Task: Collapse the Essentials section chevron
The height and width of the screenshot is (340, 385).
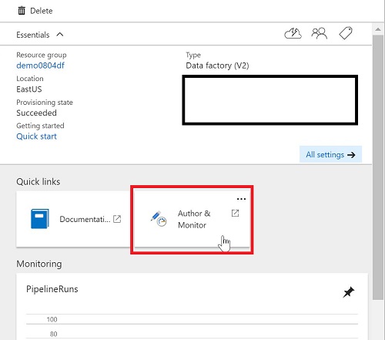Action: [x=60, y=35]
